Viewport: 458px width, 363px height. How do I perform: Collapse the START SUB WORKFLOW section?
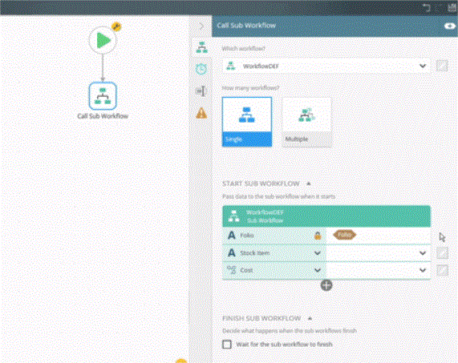point(309,184)
